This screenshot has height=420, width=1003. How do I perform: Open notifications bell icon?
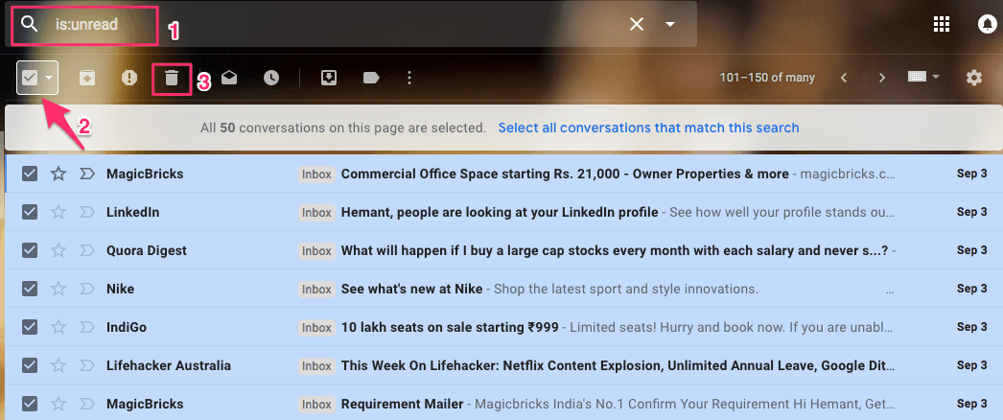987,24
